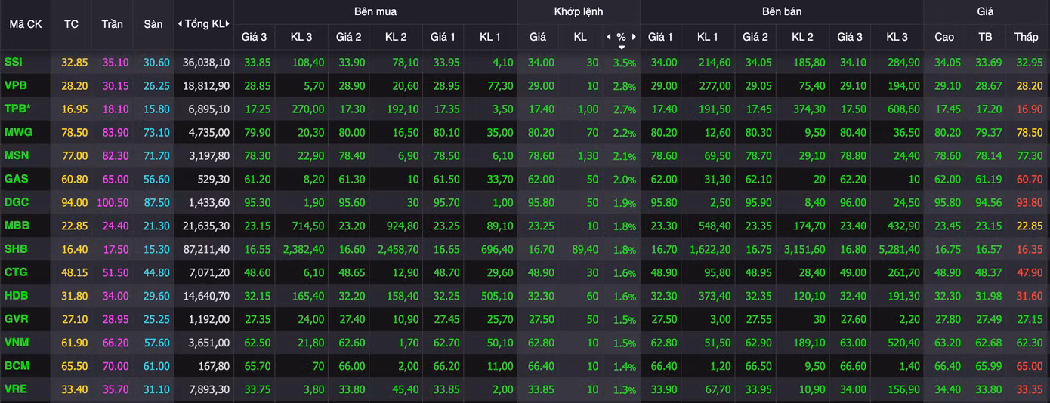Open the VRE stock symbol
The width and height of the screenshot is (1050, 403).
16,389
